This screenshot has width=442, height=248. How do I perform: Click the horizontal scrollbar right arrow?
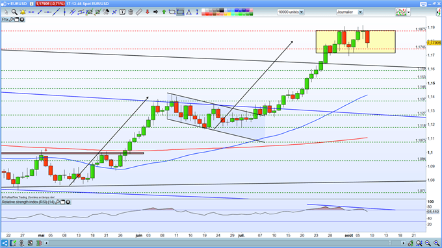[403, 243]
